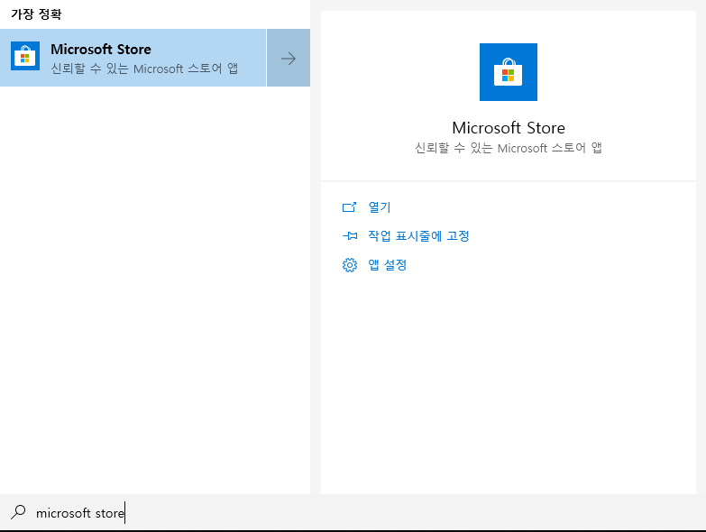Screen dimensions: 706x532
Task: Click the magnifier icon in the search bar
Action: click(18, 512)
